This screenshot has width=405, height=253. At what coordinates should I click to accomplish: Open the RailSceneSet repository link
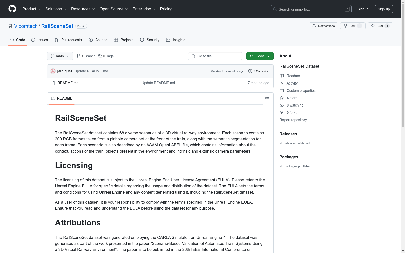(x=57, y=26)
